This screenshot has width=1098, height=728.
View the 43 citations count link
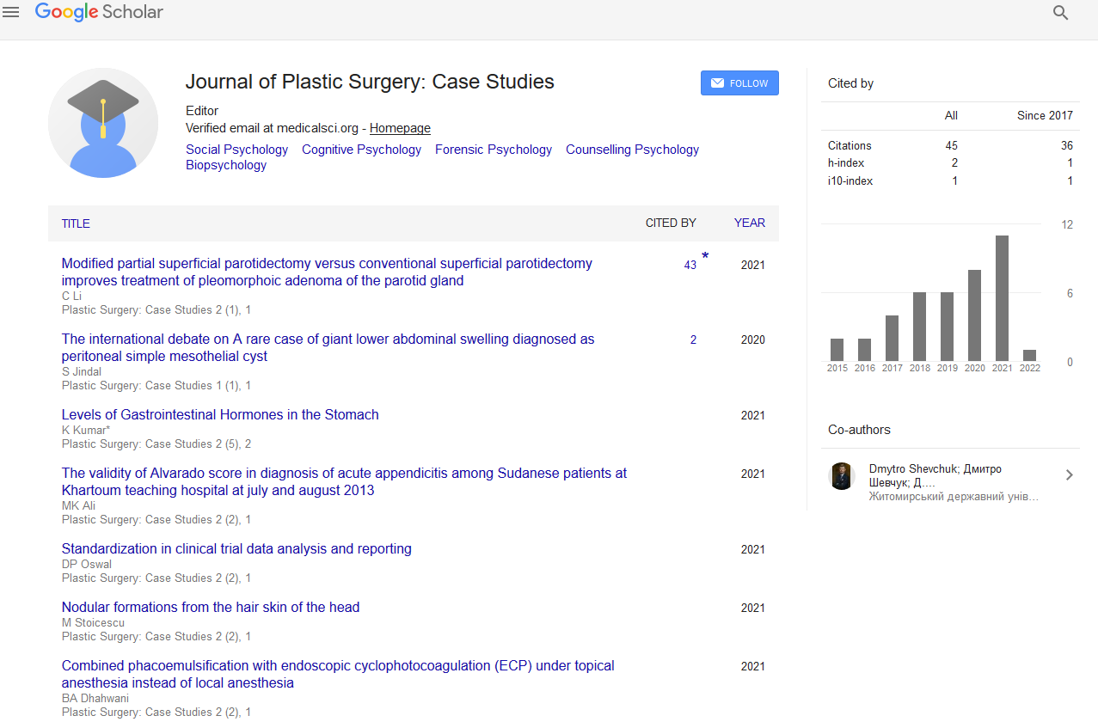[690, 266]
